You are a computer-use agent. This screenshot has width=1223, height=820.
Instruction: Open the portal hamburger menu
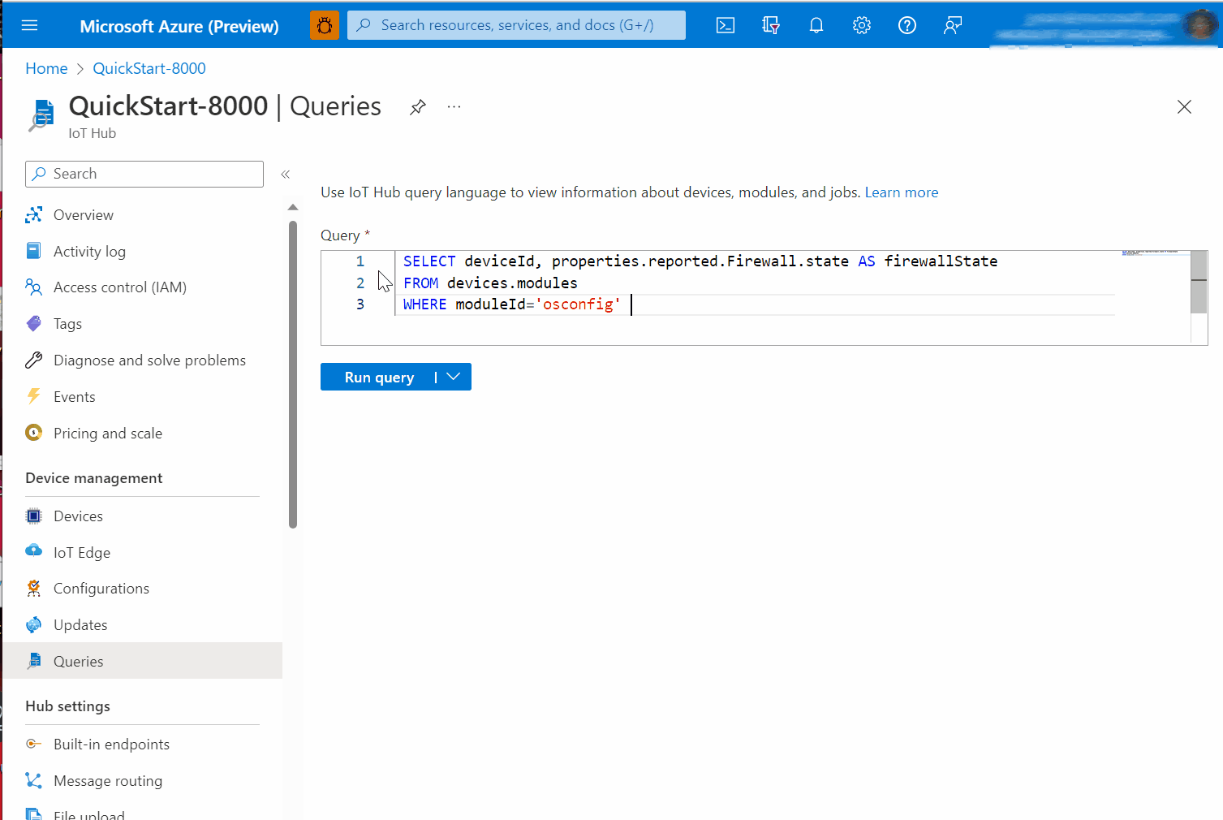30,25
